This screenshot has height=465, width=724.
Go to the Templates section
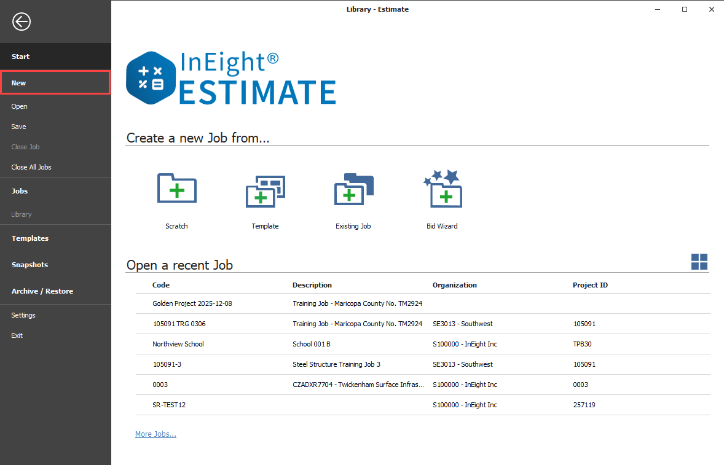click(x=30, y=238)
